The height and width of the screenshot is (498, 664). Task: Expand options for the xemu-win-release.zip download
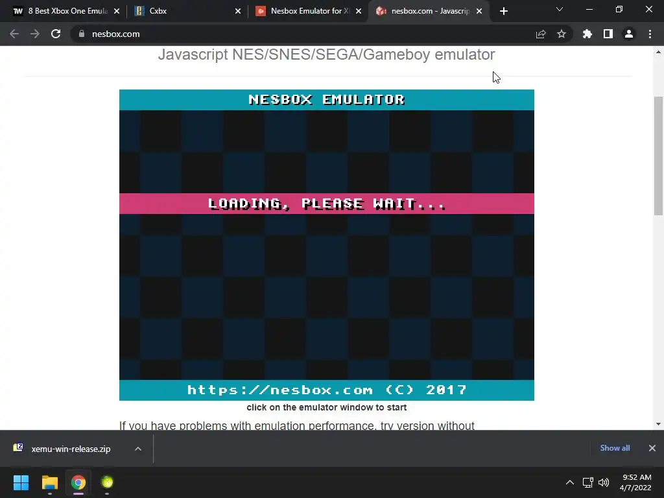pos(138,449)
